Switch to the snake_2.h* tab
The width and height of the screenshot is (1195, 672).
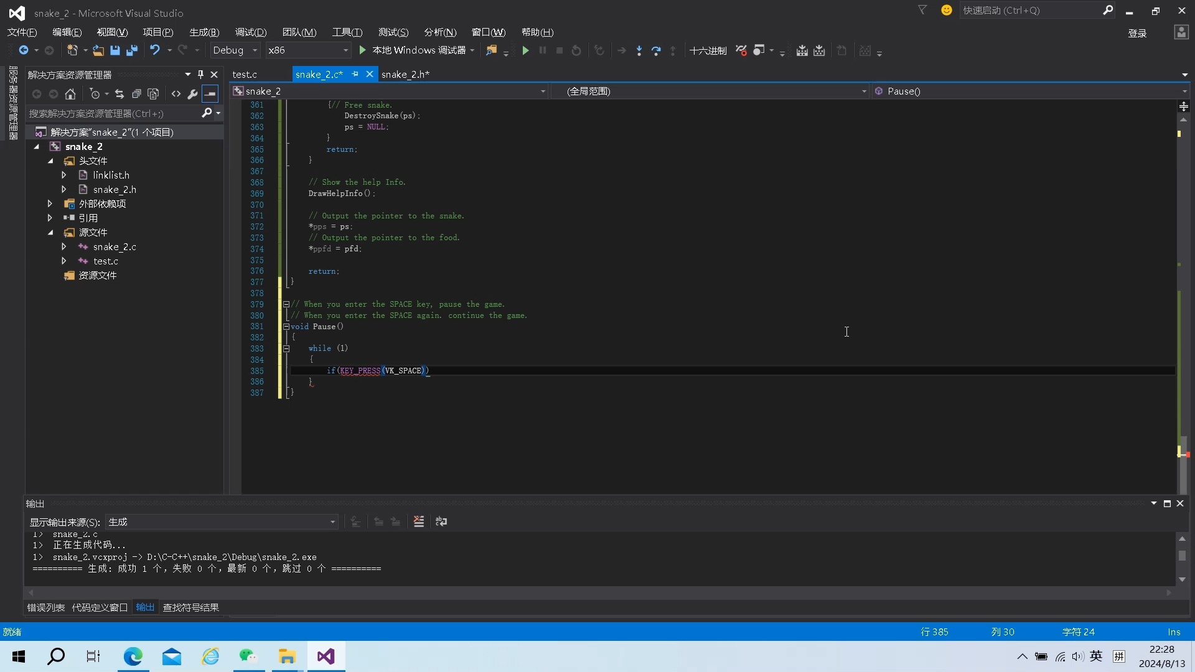coord(405,74)
